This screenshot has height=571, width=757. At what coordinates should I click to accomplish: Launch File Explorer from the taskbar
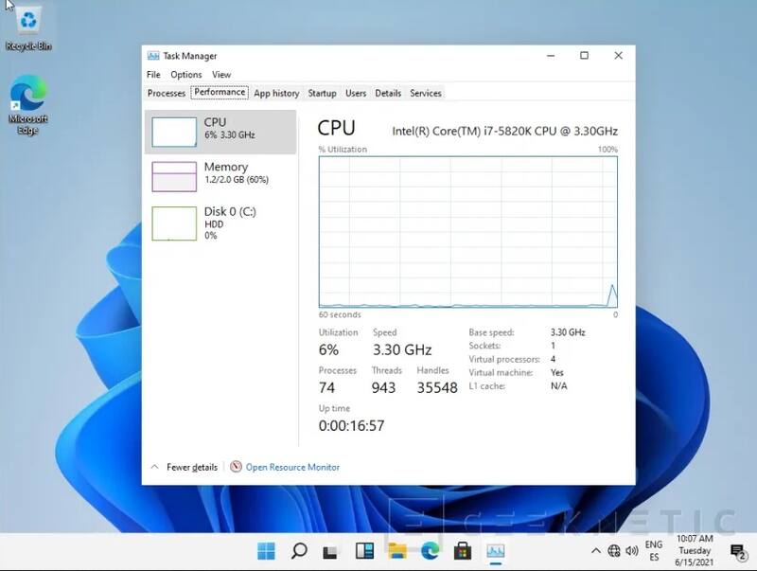(x=397, y=551)
